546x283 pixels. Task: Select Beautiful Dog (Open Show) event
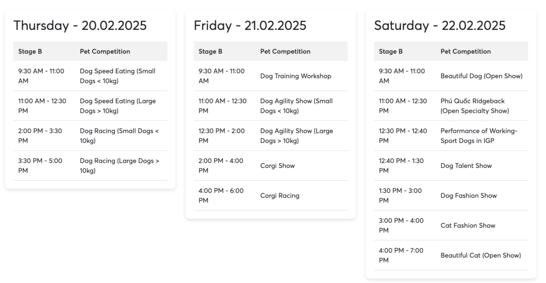[481, 76]
